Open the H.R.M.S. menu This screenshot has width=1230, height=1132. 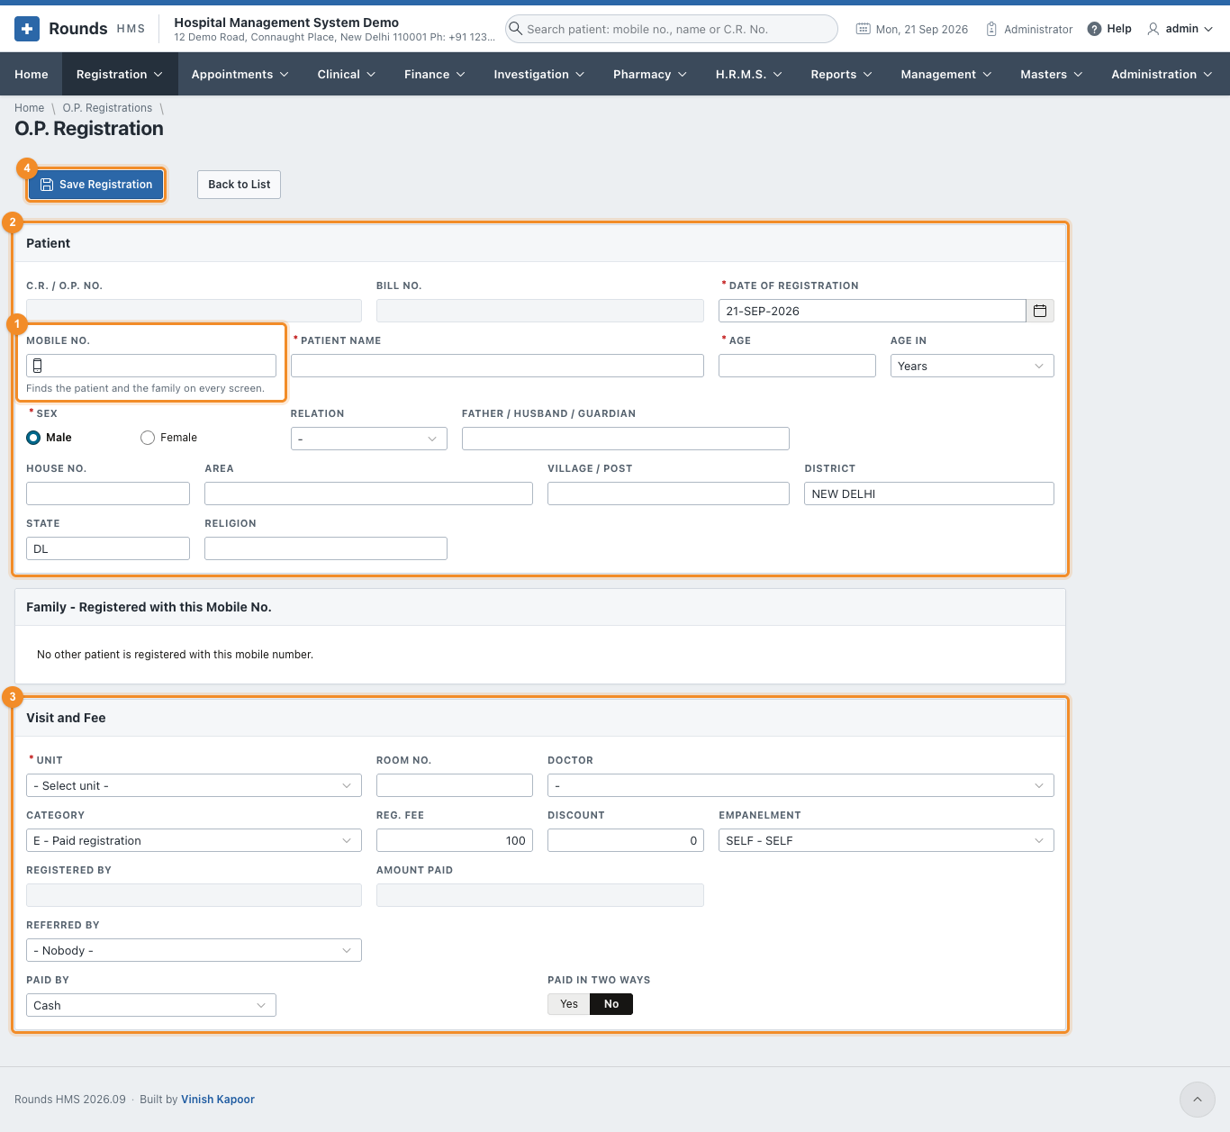pyautogui.click(x=749, y=74)
